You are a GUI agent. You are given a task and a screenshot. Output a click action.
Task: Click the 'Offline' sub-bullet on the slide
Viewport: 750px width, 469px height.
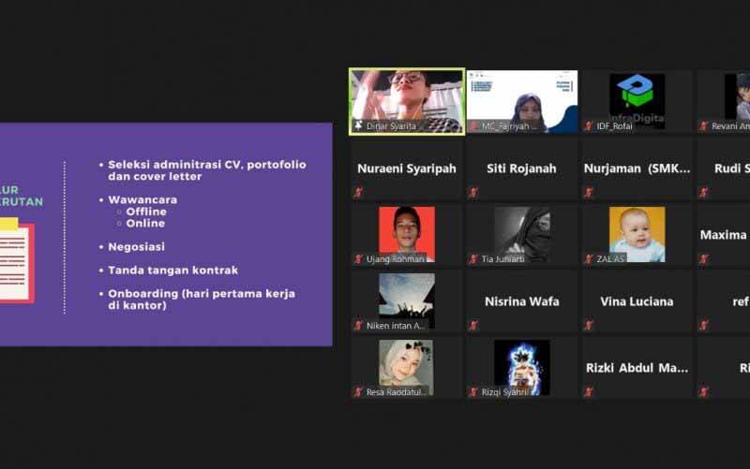point(146,212)
